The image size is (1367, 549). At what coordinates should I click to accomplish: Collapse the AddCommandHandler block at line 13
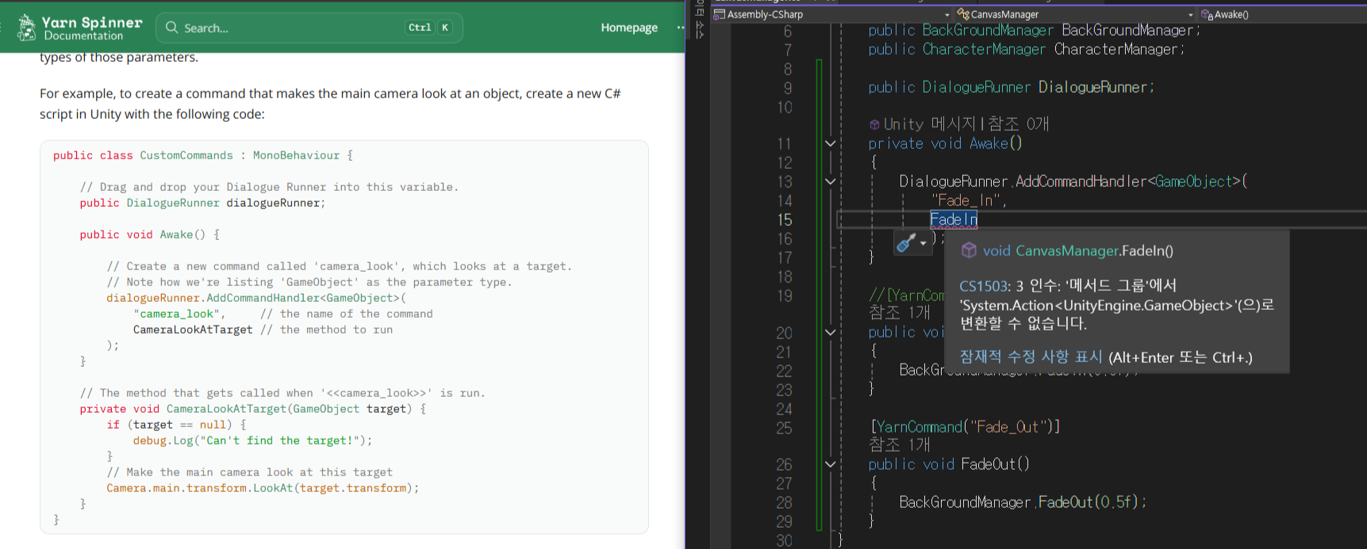coord(830,181)
